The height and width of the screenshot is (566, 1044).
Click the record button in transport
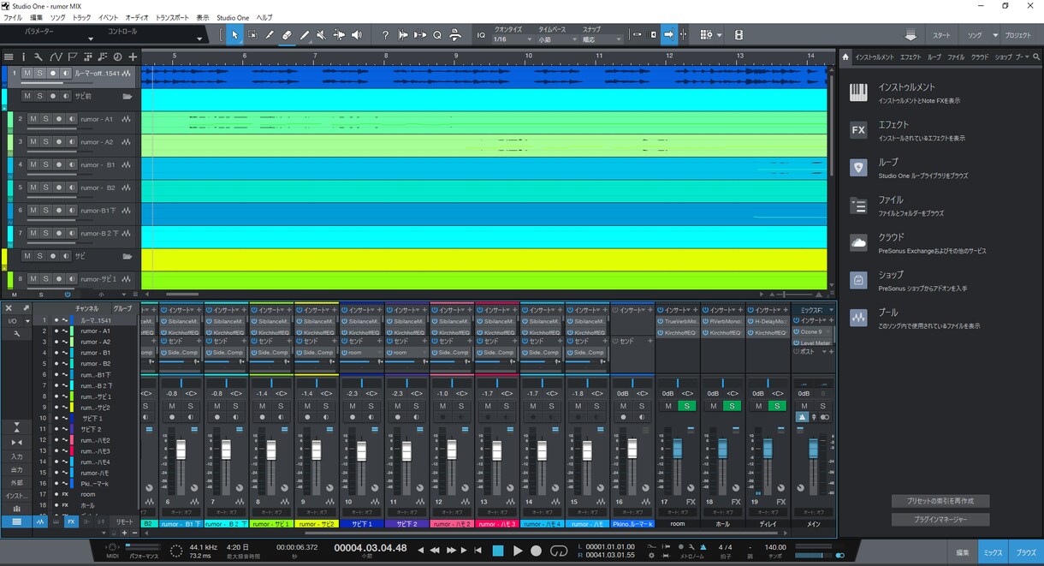coord(537,551)
